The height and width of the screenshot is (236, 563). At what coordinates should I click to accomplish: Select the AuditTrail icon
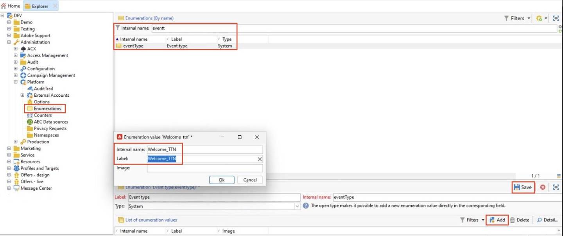pyautogui.click(x=30, y=89)
